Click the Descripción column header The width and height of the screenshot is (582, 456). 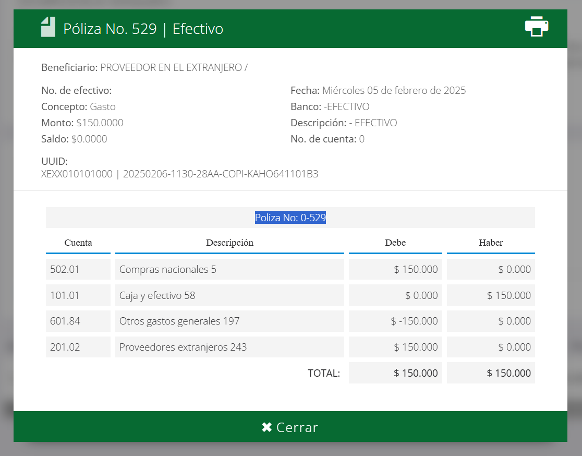[229, 243]
